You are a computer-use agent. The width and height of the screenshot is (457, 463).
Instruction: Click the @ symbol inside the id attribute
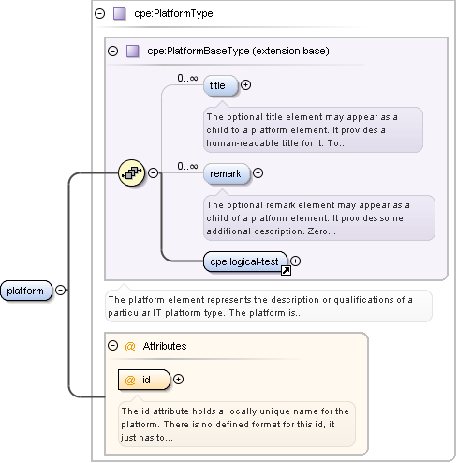pyautogui.click(x=130, y=380)
